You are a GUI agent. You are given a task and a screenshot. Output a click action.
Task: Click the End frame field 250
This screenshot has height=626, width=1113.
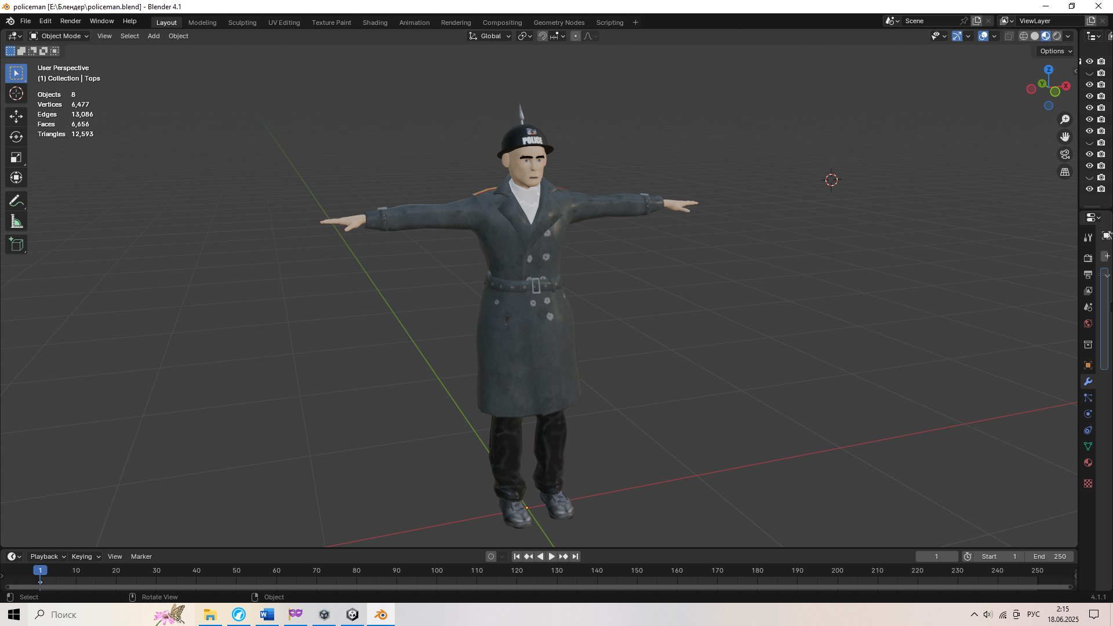(1049, 556)
